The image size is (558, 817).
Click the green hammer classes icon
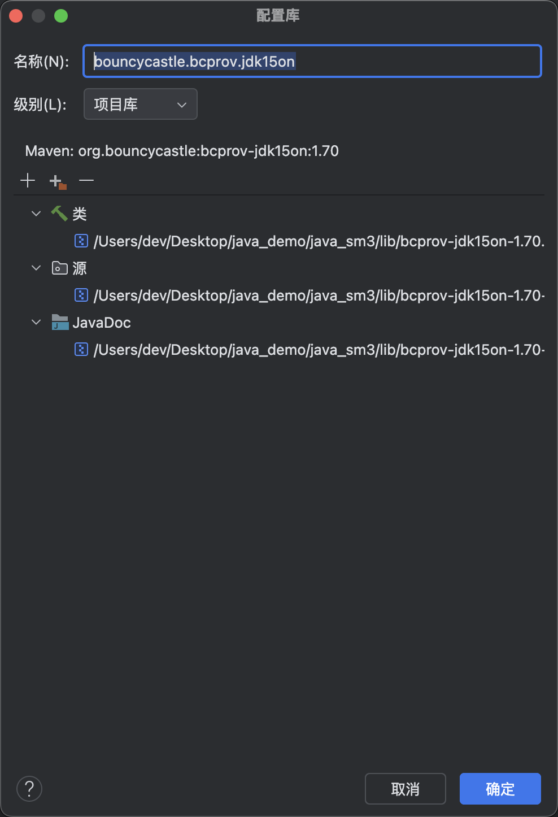59,214
